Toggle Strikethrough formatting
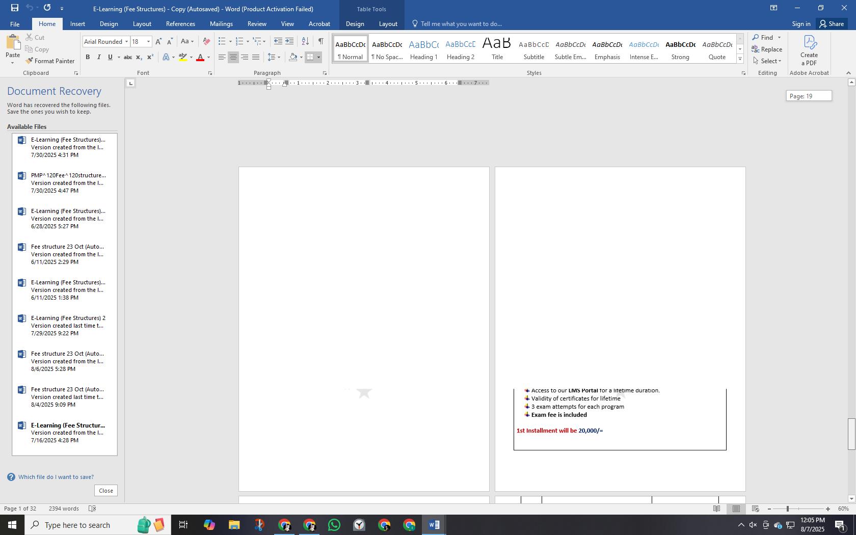 coord(128,57)
